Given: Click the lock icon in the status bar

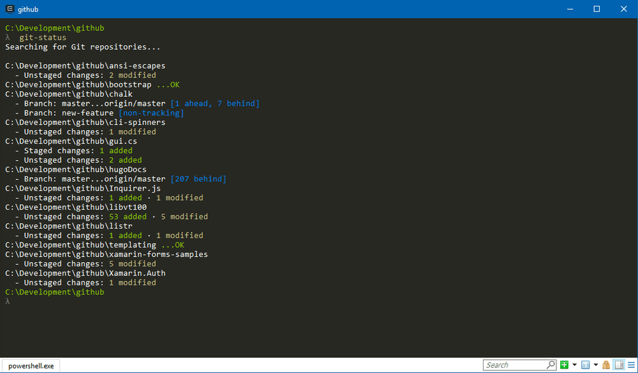Looking at the screenshot, I should click(x=606, y=365).
